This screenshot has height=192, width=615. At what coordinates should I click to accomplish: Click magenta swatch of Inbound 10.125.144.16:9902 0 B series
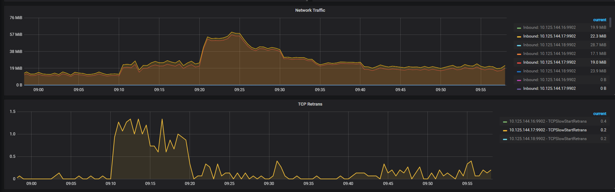[x=519, y=80]
